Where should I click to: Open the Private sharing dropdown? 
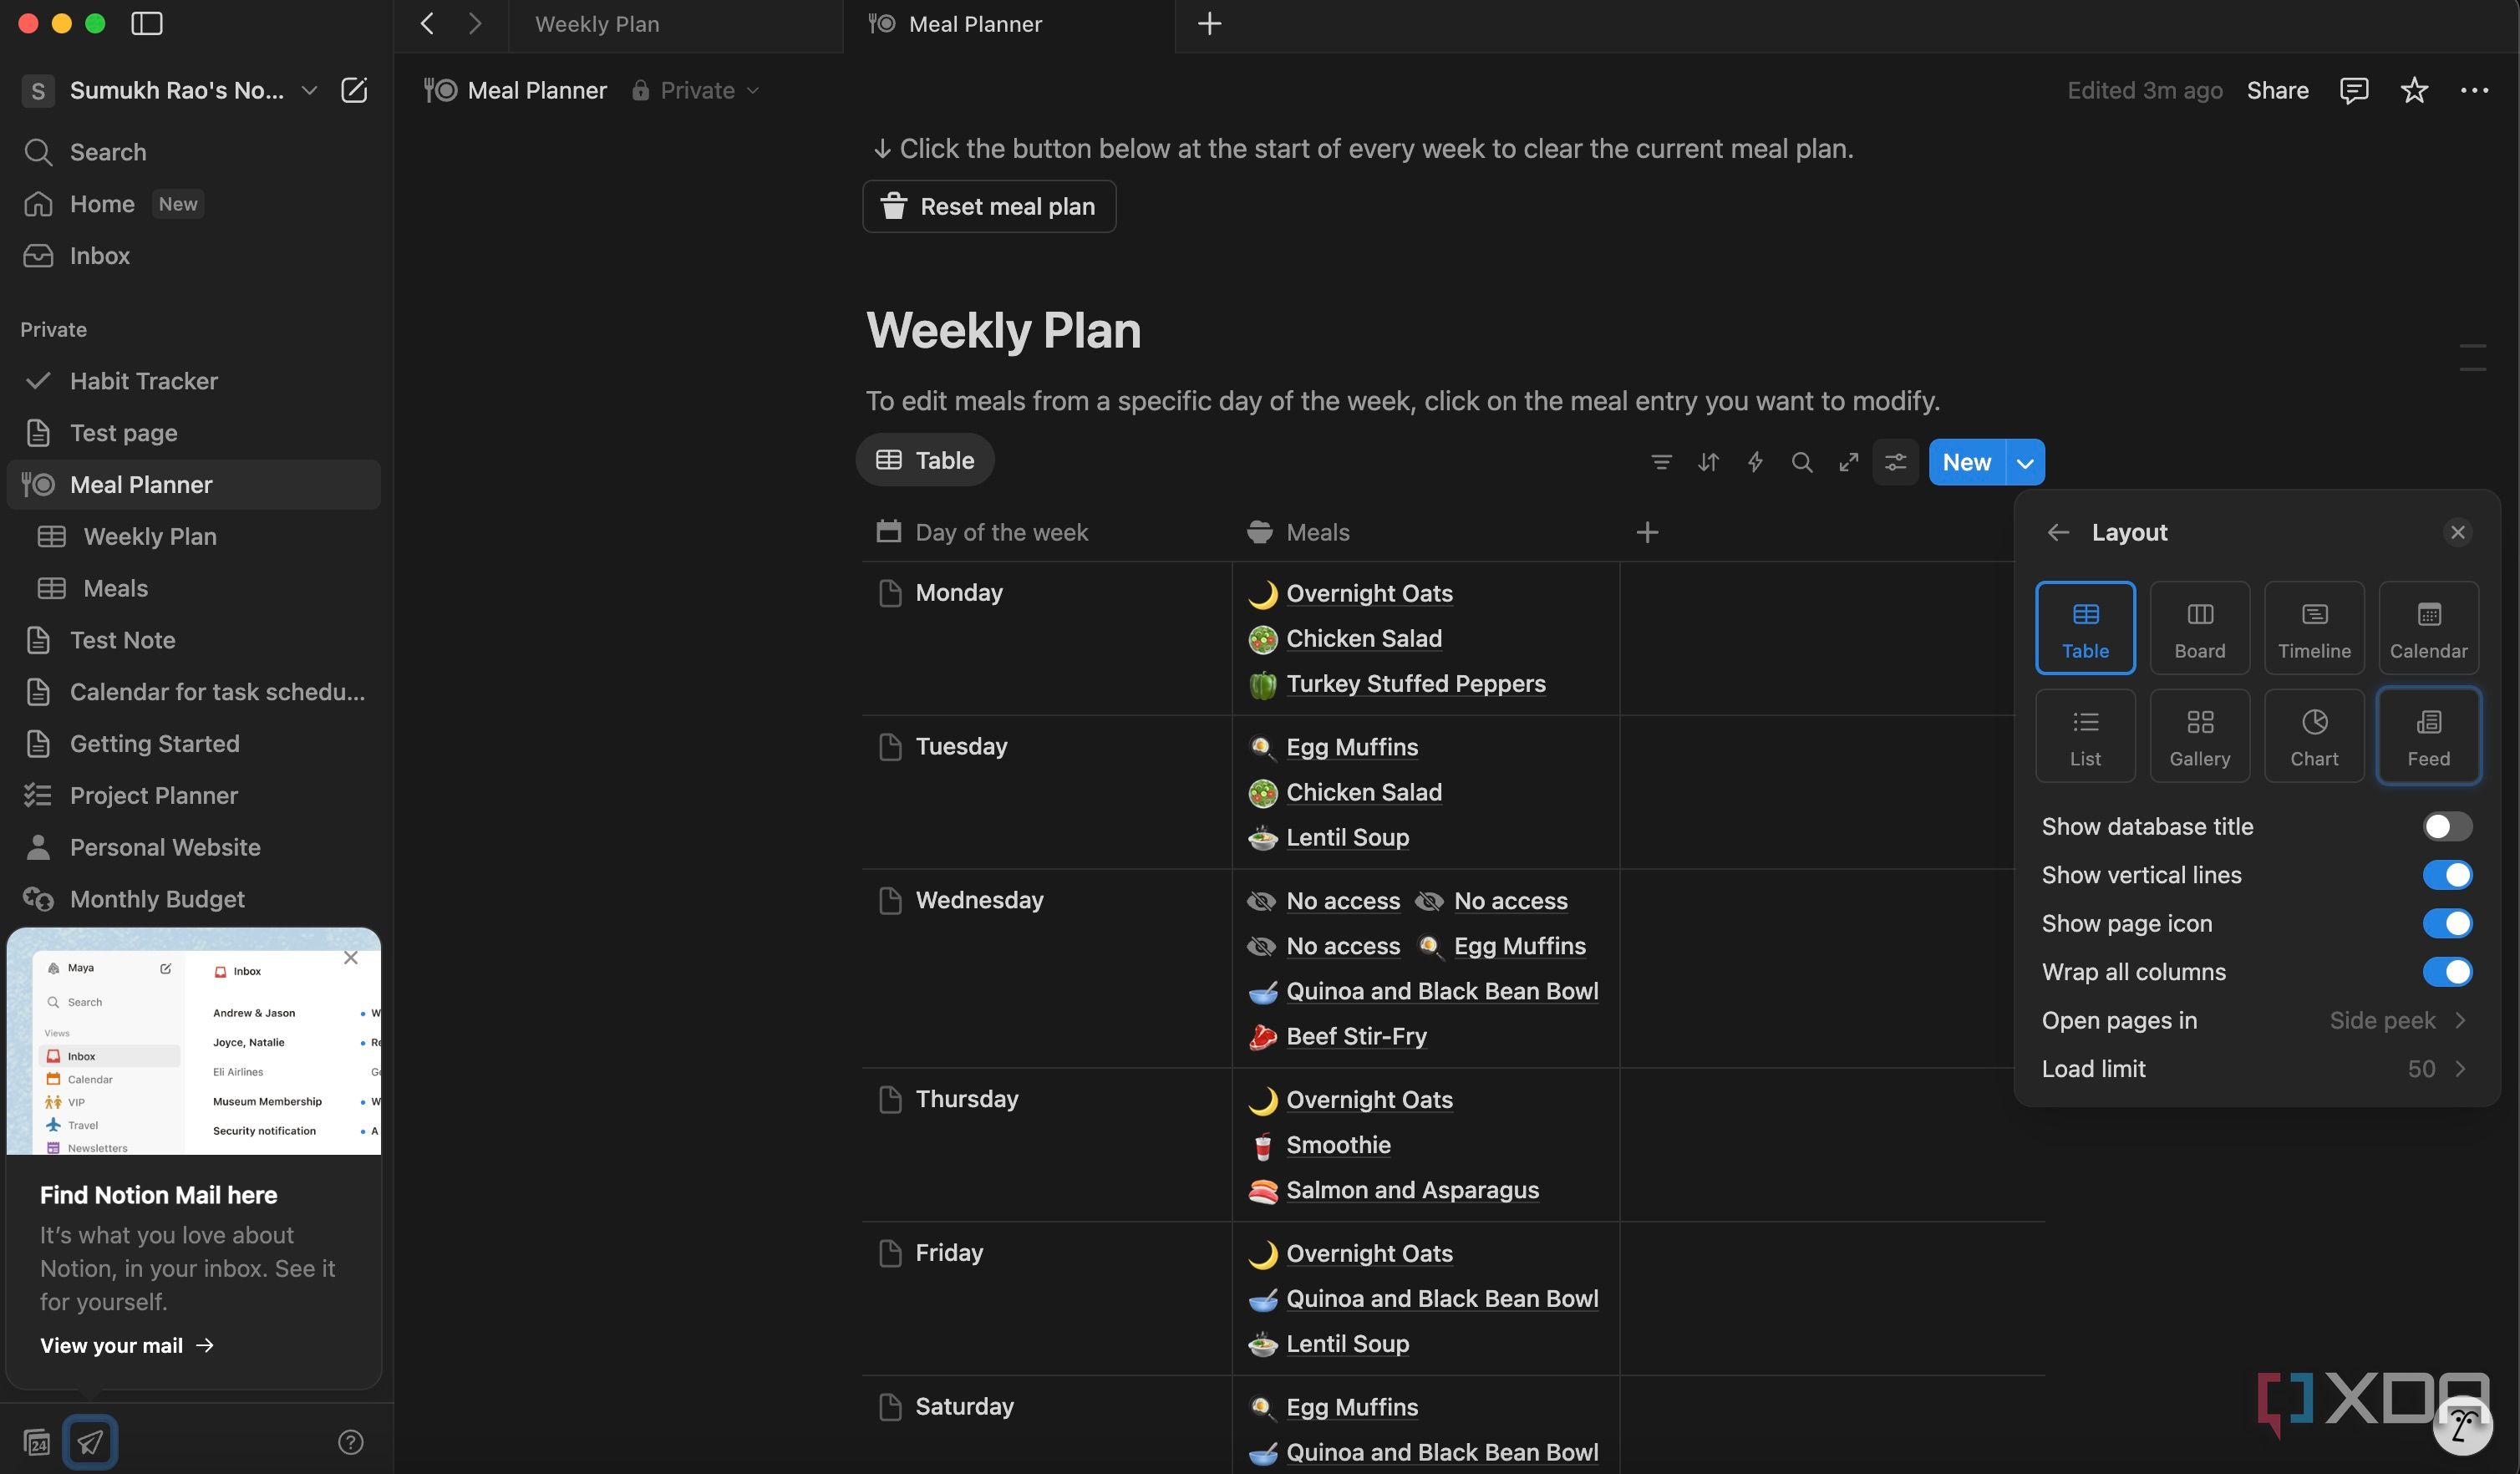pos(696,90)
